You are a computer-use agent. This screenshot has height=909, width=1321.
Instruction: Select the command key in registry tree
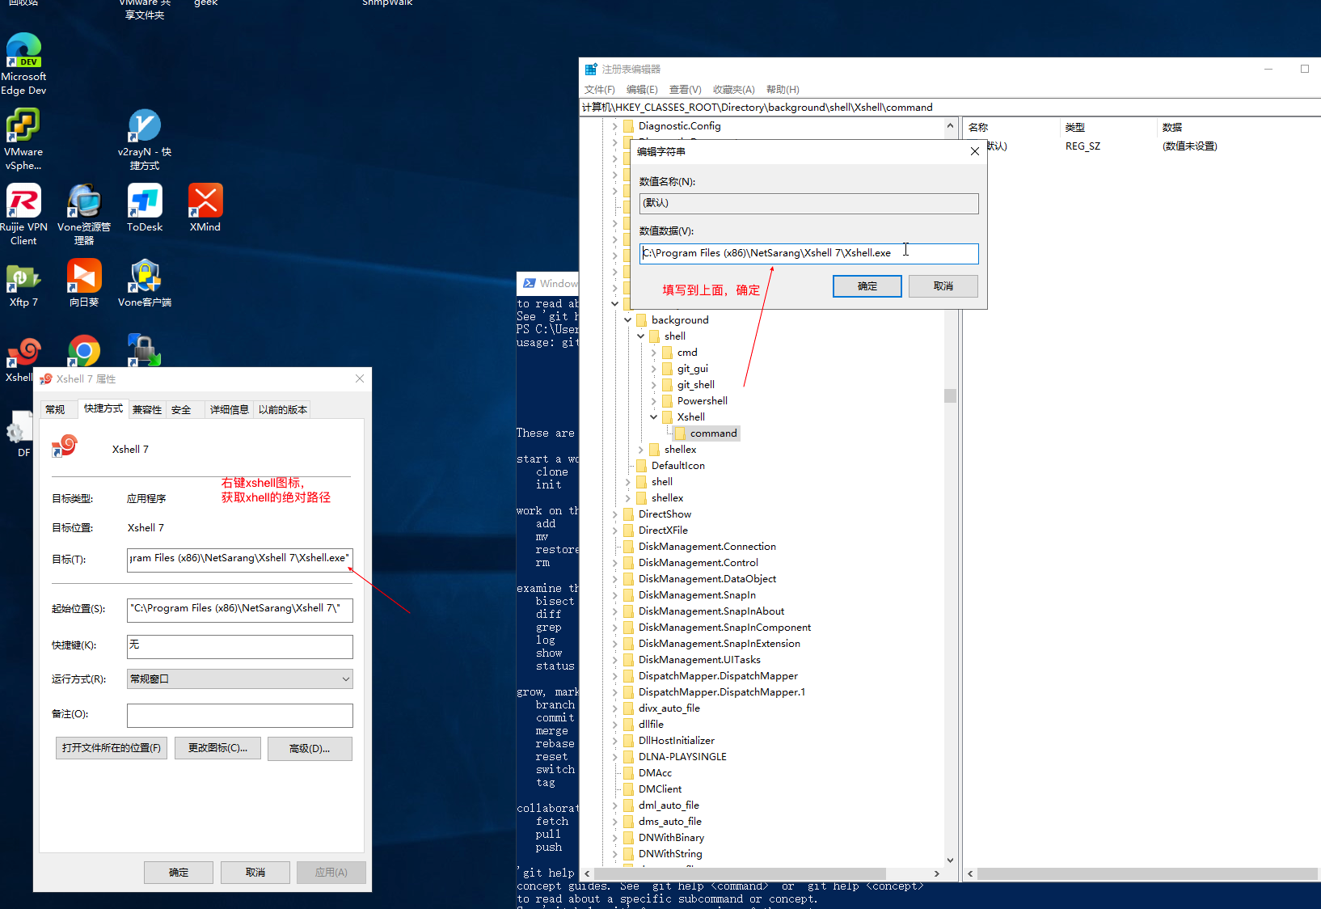[x=713, y=433]
